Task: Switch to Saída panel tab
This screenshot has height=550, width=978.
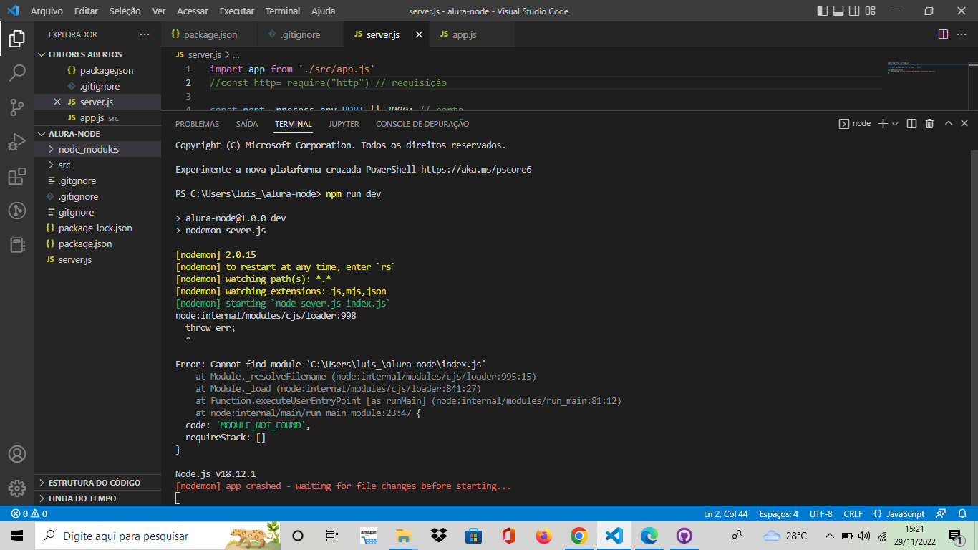Action: click(247, 124)
